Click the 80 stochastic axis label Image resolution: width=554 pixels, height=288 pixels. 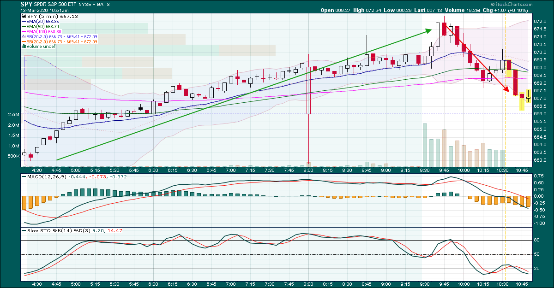[537, 240]
